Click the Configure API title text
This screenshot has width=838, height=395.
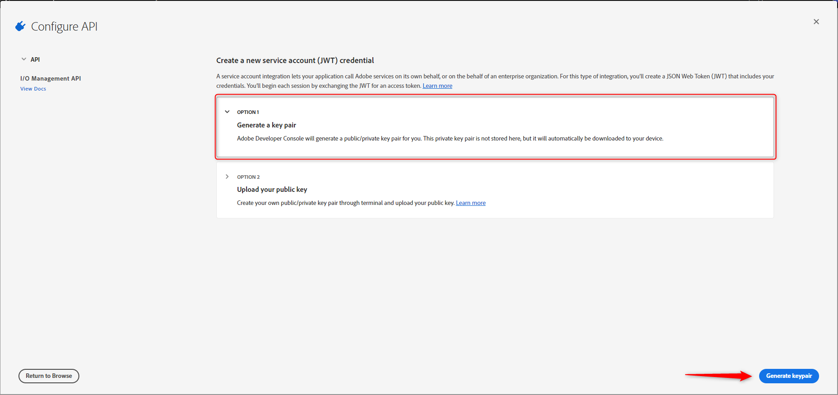click(x=64, y=27)
